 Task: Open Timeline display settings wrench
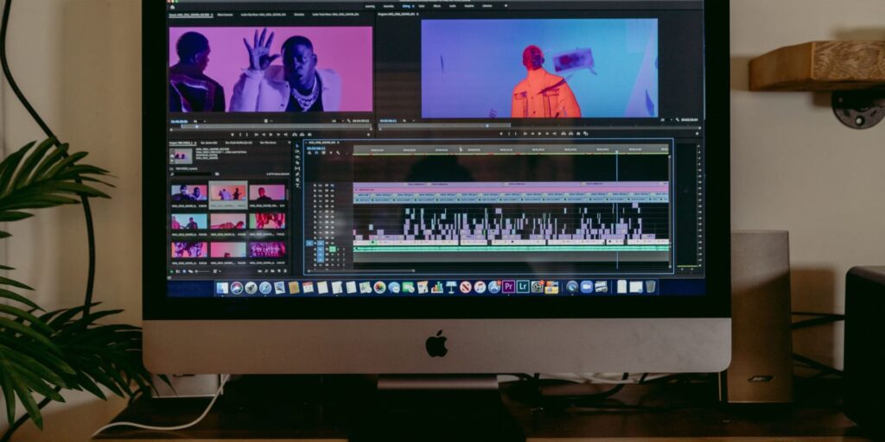coord(338,153)
